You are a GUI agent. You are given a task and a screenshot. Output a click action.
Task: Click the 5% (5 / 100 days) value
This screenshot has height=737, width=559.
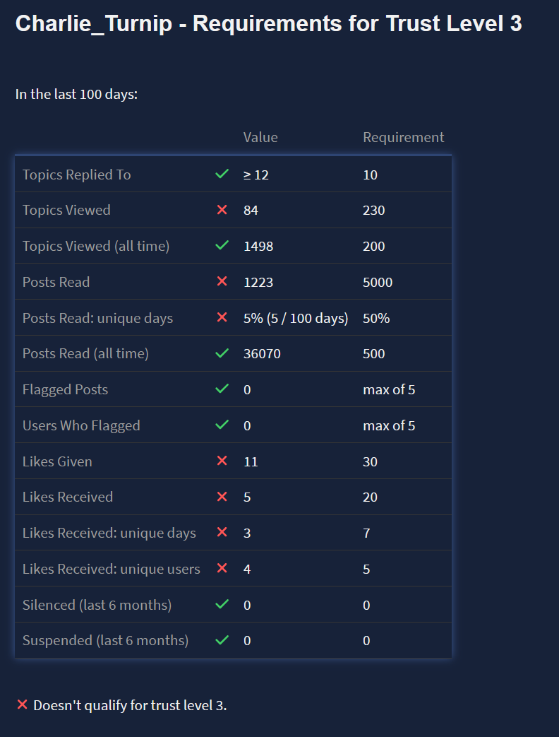coord(296,318)
